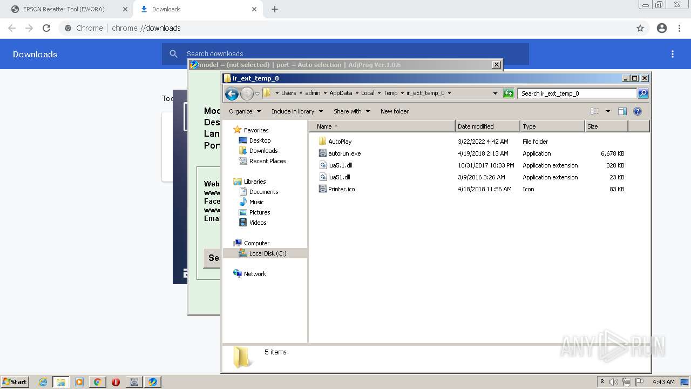Select Computer in navigation pane

(256, 243)
